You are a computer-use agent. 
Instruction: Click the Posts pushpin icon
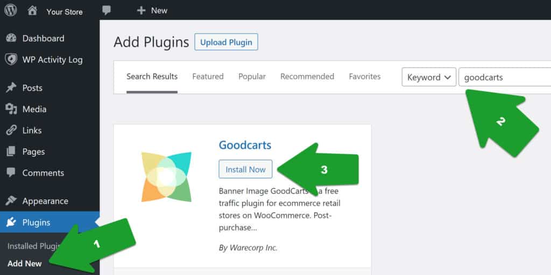pyautogui.click(x=11, y=88)
